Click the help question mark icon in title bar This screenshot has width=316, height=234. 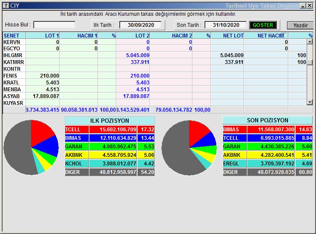pos(6,6)
